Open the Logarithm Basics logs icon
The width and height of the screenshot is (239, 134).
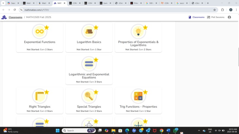(x=89, y=31)
